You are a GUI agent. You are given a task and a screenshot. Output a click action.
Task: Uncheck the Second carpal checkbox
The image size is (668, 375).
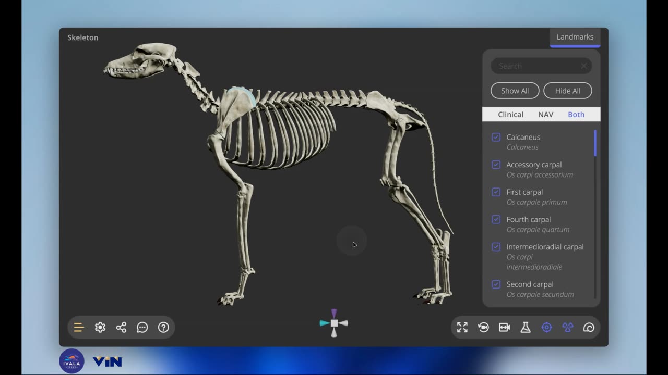(496, 284)
